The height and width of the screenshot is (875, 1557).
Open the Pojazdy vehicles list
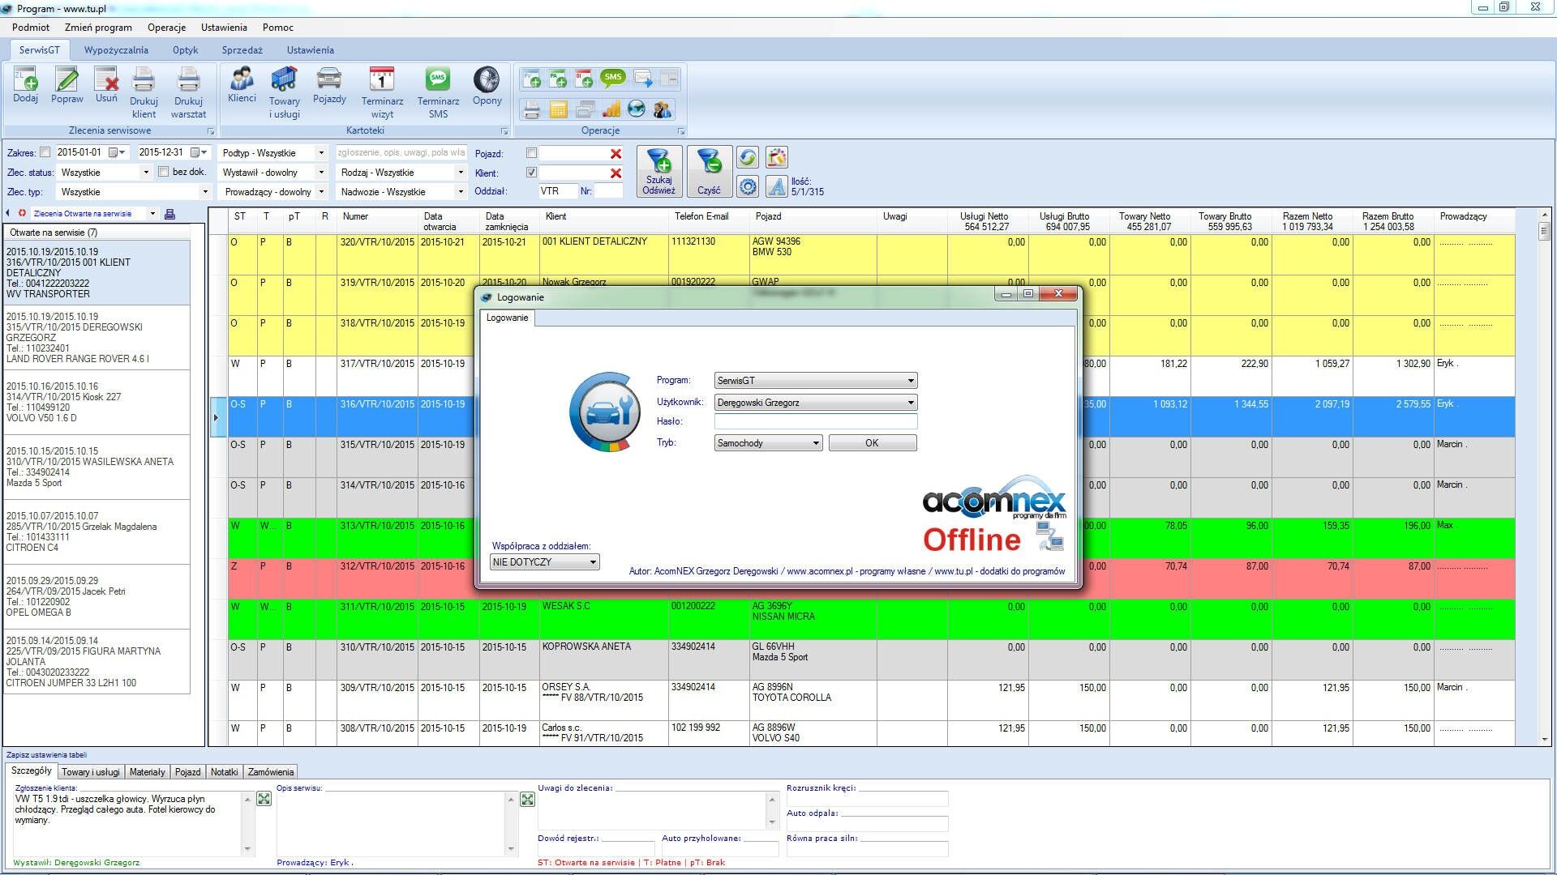[x=329, y=80]
